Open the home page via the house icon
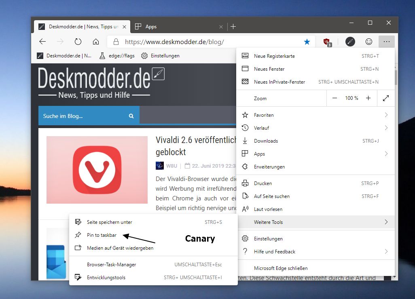415x299 pixels. (96, 42)
